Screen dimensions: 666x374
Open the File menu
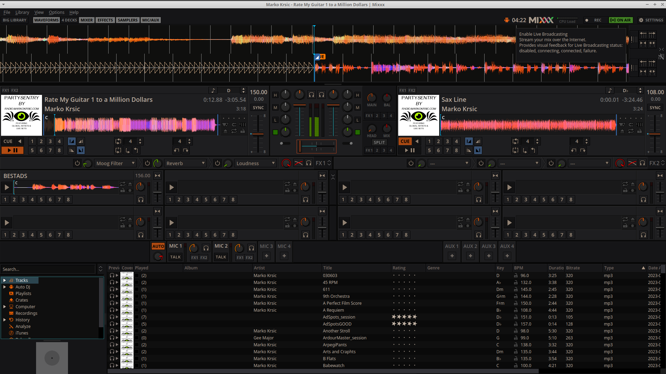click(x=7, y=12)
